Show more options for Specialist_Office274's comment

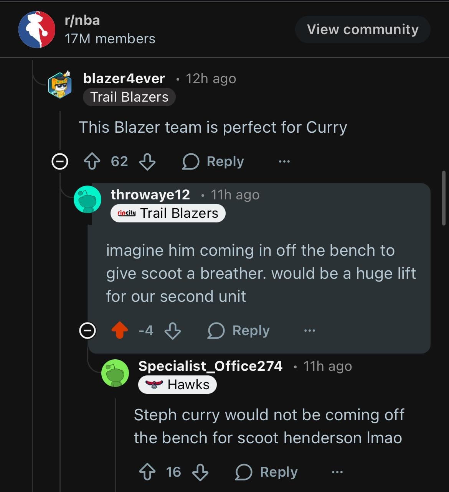tap(337, 472)
